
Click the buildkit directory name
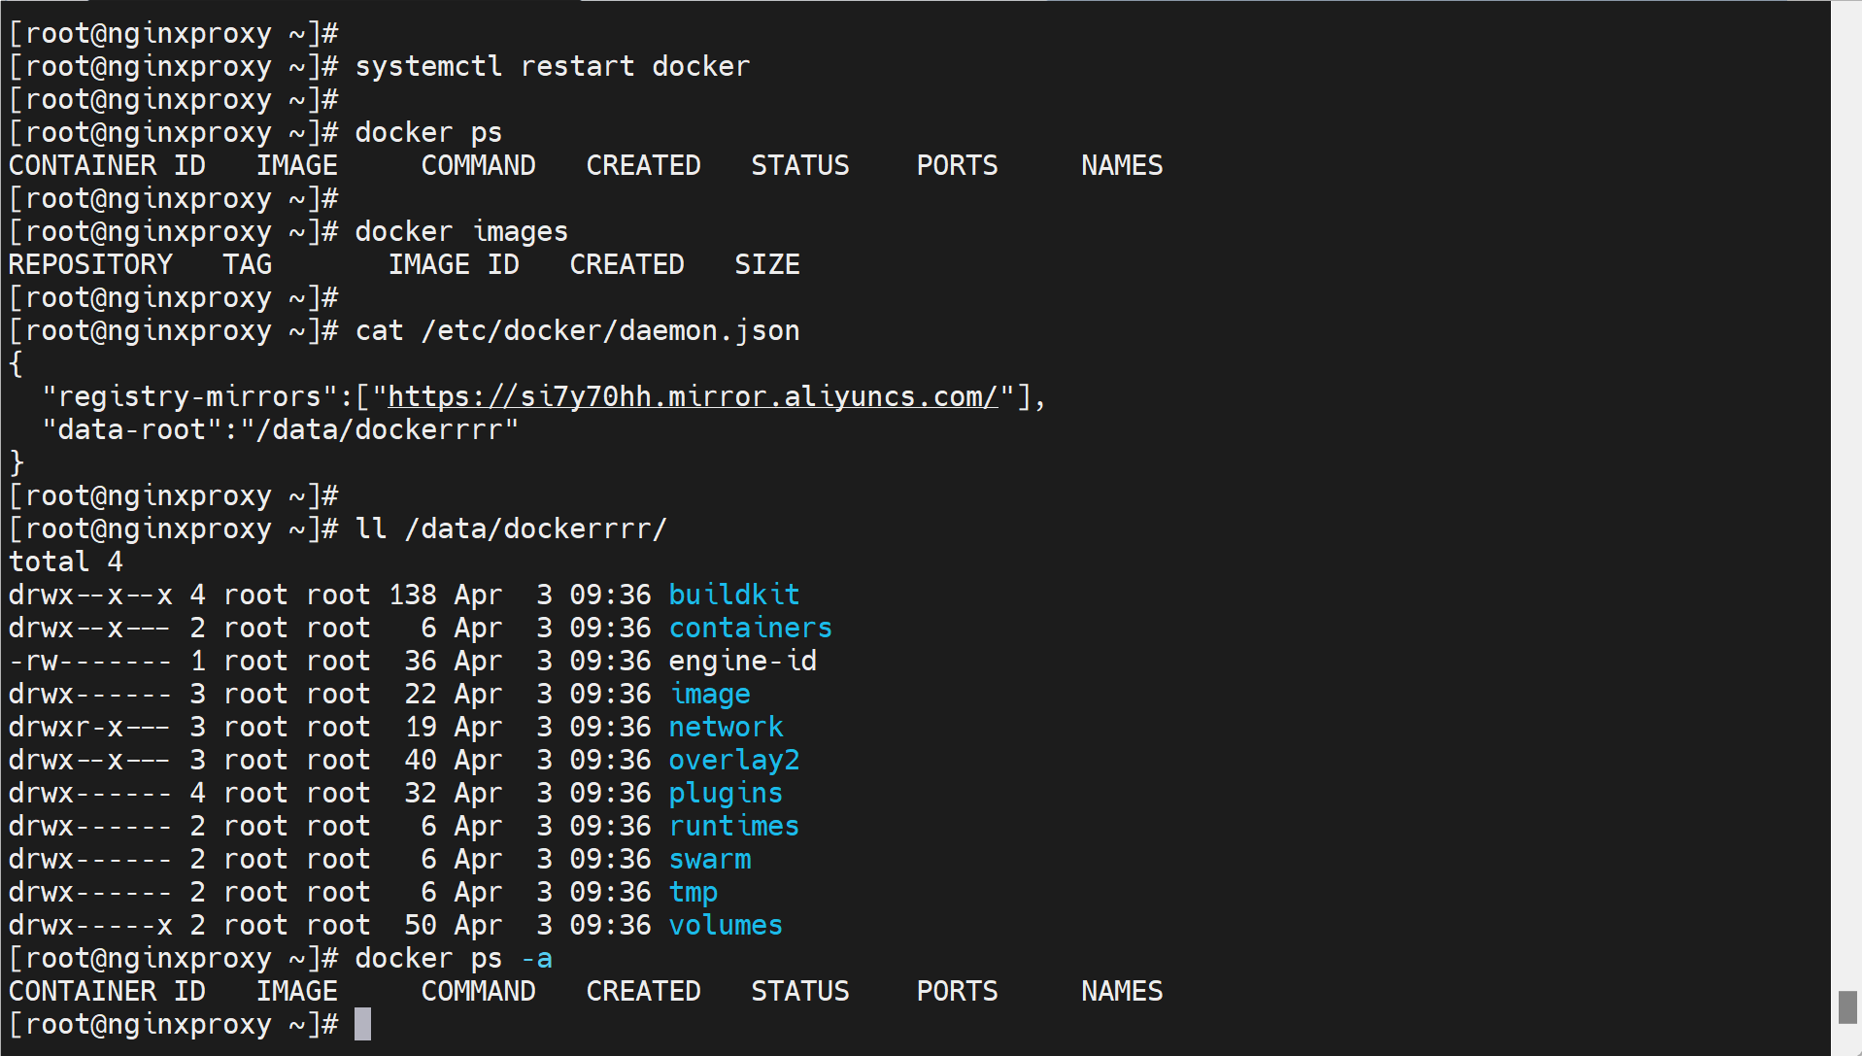[x=733, y=595]
